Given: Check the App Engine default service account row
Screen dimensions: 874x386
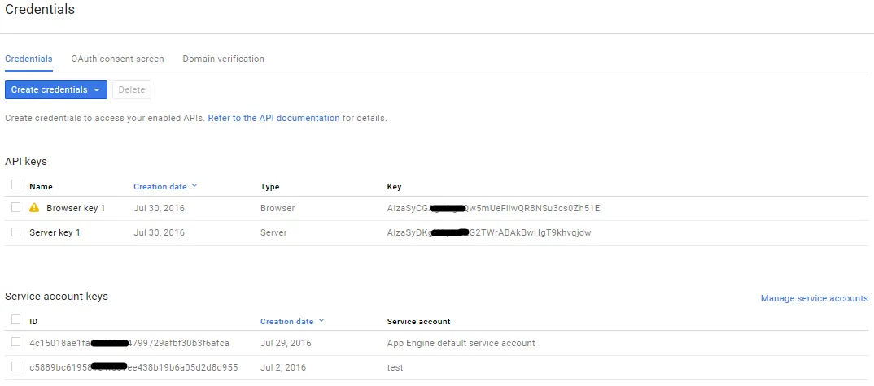Looking at the screenshot, I should 16,342.
